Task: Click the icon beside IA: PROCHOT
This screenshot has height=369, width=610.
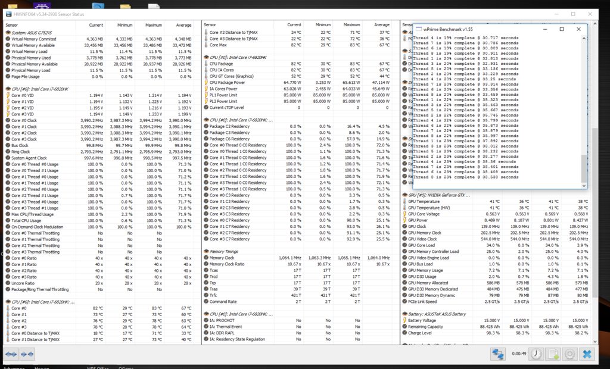Action: 206,320
